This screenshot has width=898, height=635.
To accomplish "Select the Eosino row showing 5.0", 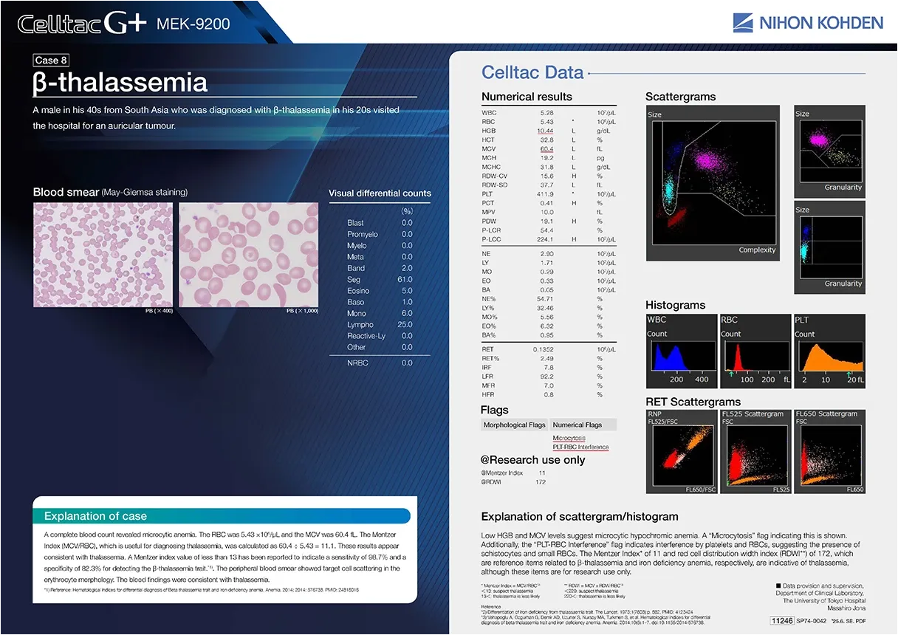I will pyautogui.click(x=380, y=291).
